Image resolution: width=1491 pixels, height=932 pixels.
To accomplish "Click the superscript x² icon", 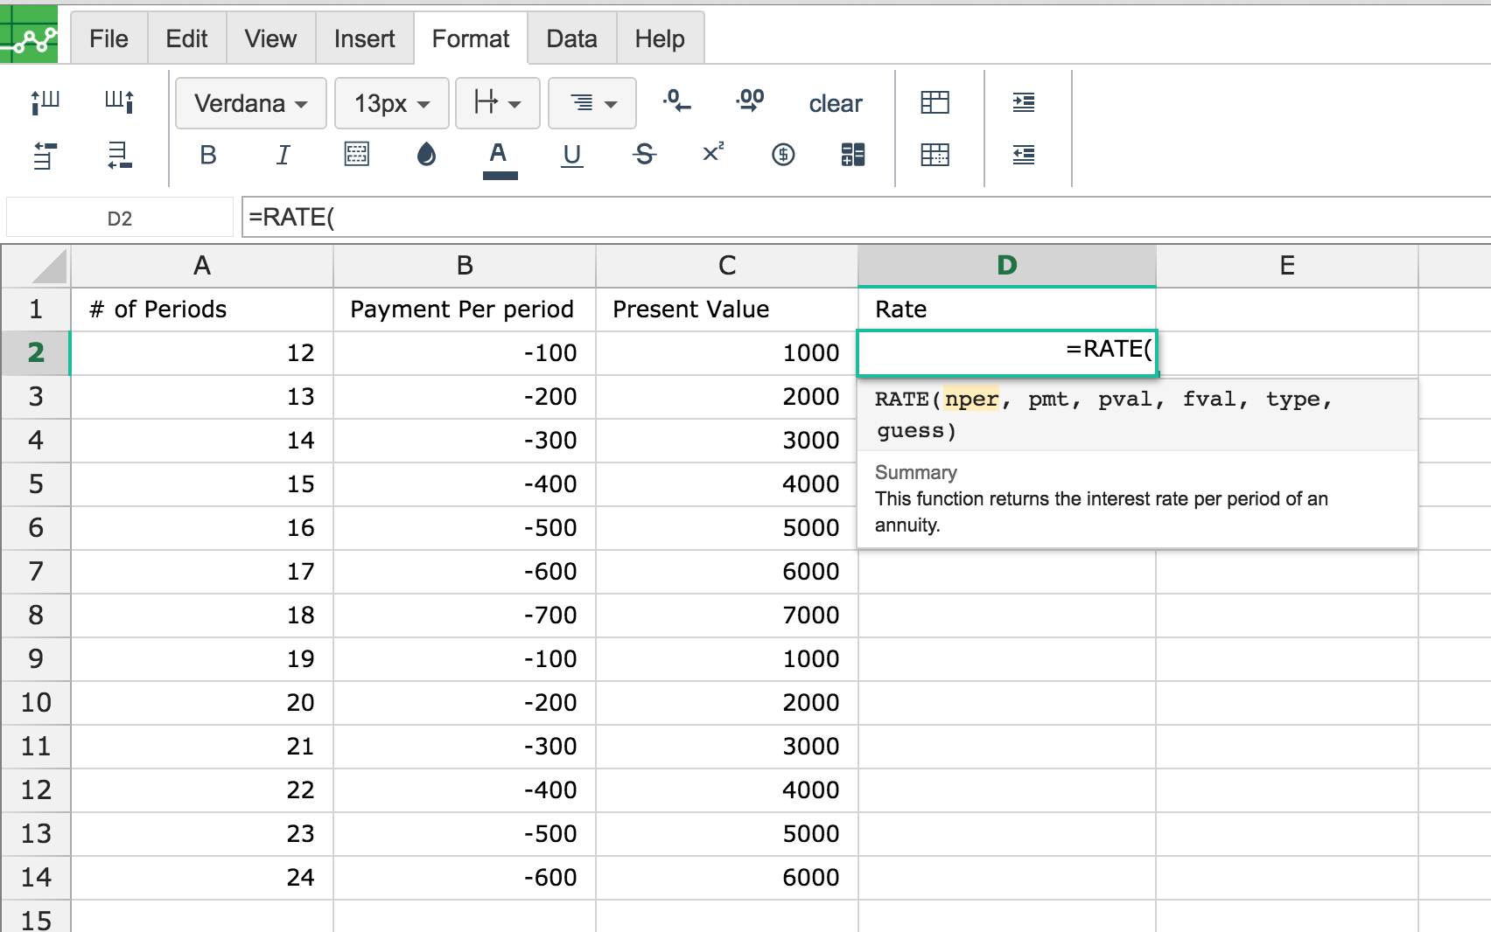I will 713,153.
